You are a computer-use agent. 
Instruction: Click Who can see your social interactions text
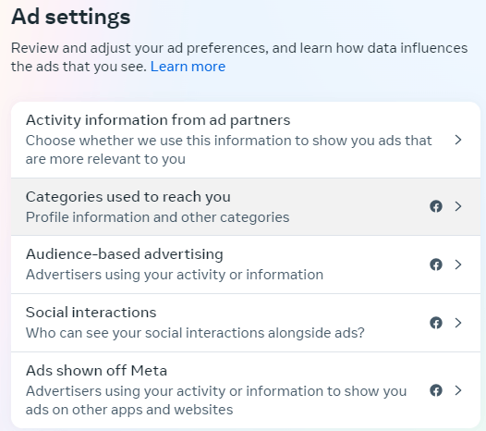point(195,333)
